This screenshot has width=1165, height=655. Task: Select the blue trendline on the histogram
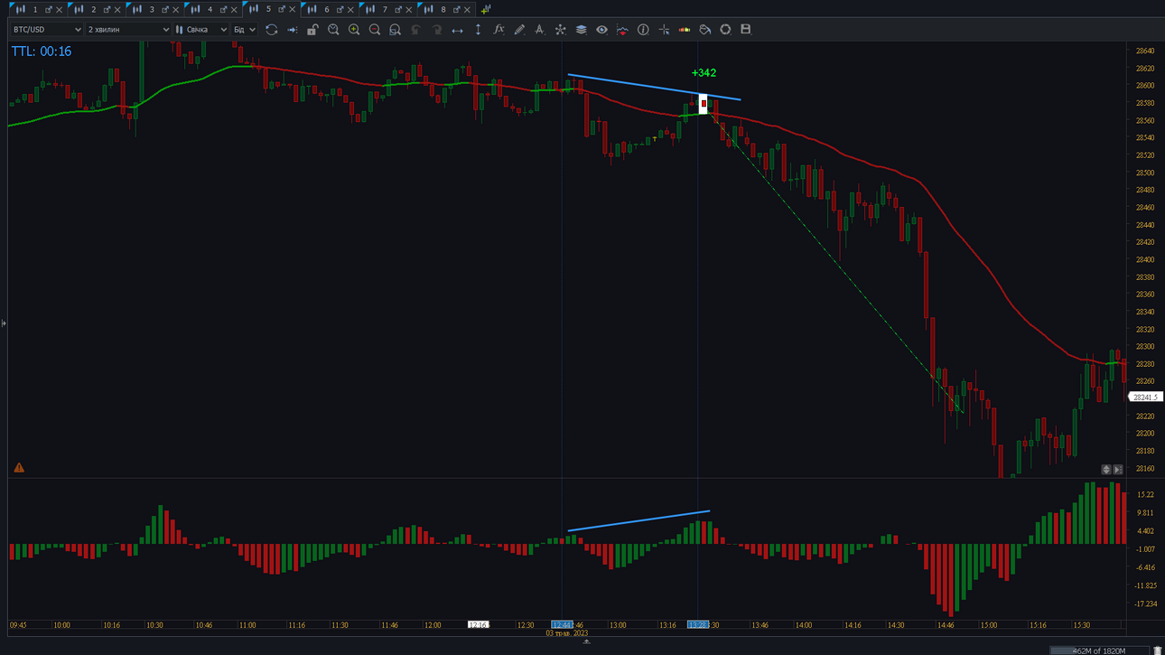tap(638, 521)
